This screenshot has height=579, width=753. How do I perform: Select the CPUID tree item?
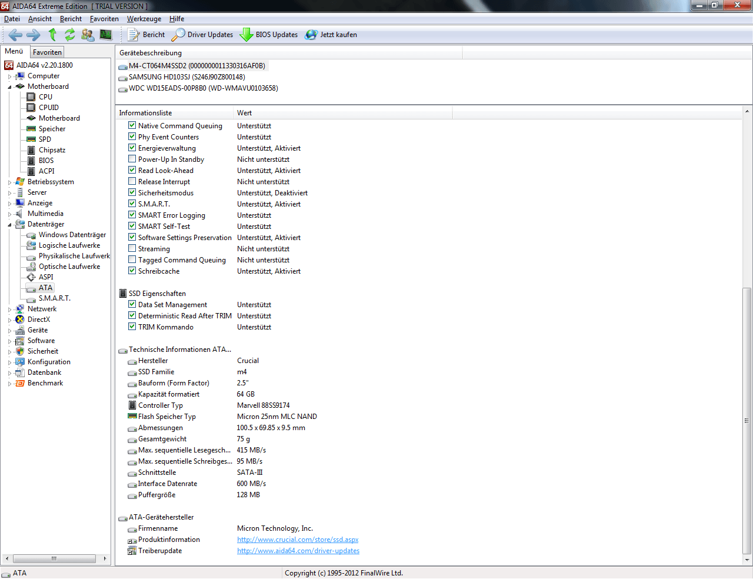click(x=49, y=108)
